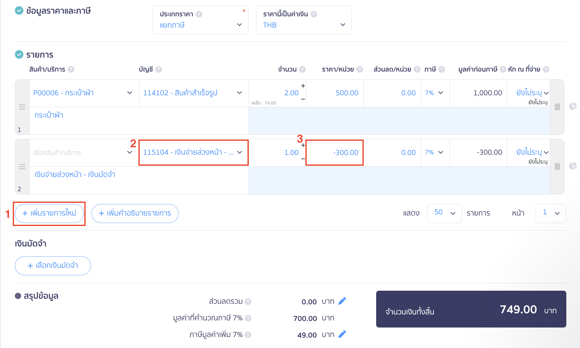Click the pie chart icon beside row 1
Viewport: 580px width, 348px height.
pyautogui.click(x=573, y=106)
